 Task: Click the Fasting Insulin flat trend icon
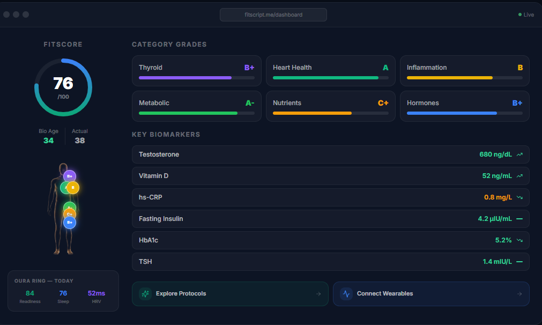519,219
